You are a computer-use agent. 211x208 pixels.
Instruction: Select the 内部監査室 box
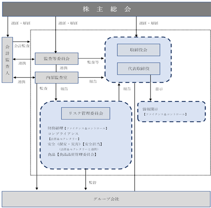pos(57,77)
